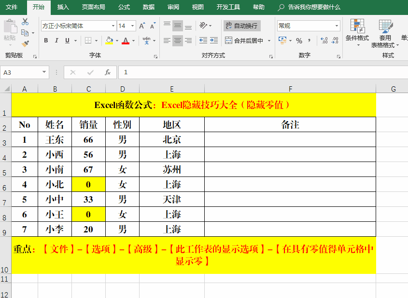Screen dimensions: 408x298
Task: Expand merge and center options arrow
Action: tap(269, 41)
